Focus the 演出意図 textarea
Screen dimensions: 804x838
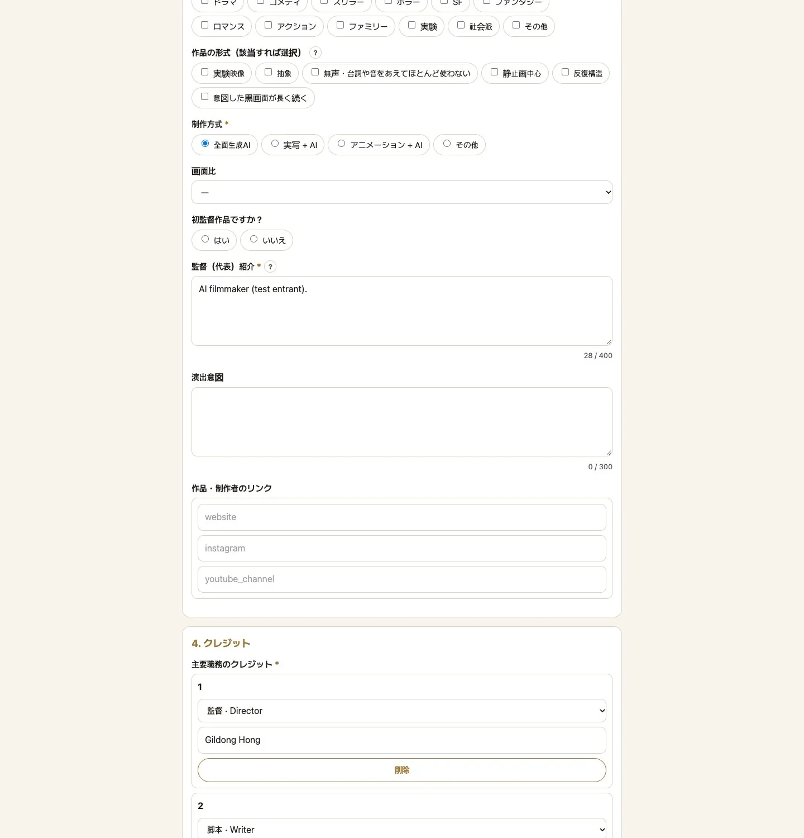[x=402, y=422]
